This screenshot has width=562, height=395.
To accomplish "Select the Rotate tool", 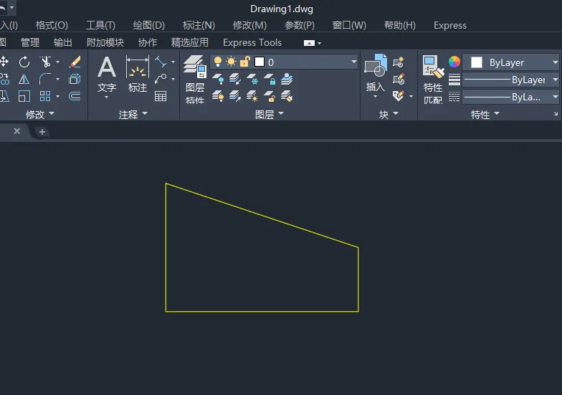I will click(x=24, y=62).
